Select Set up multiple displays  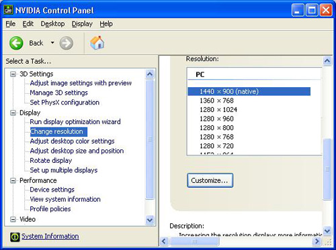[x=64, y=170]
